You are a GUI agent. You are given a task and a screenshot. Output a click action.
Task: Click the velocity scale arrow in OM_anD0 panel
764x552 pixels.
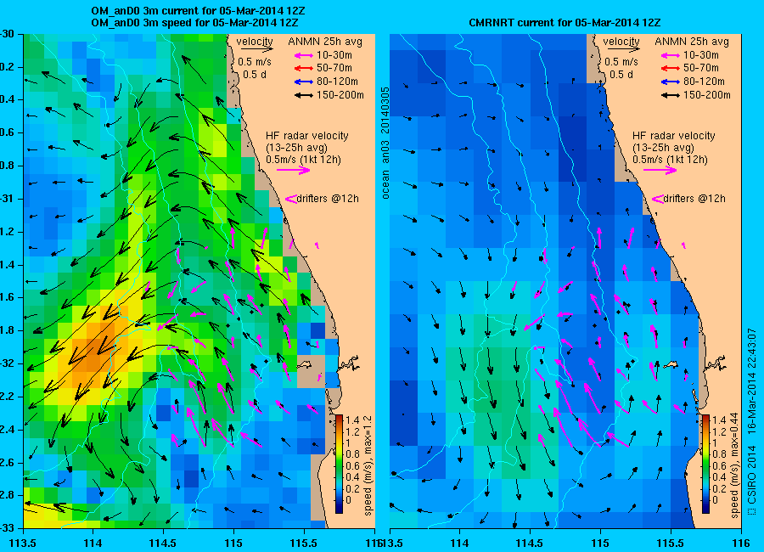[x=256, y=49]
